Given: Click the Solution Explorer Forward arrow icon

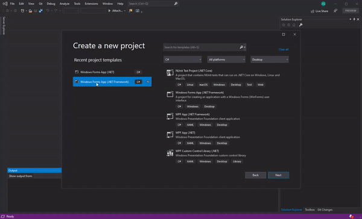Looking at the screenshot, I should (288, 25).
